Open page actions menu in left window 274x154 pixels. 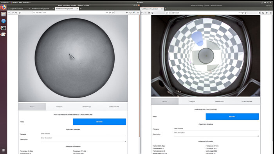[x=106, y=12]
